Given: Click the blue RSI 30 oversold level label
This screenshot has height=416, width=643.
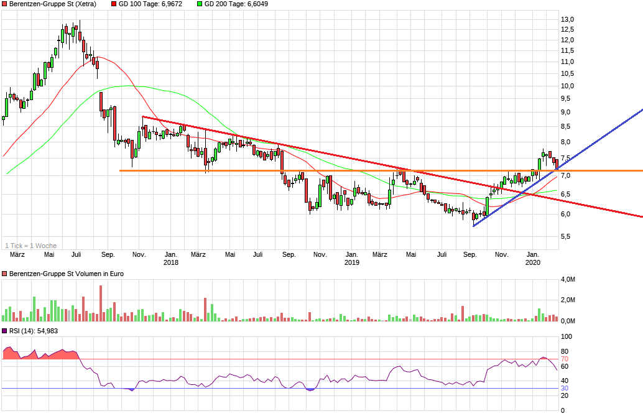Looking at the screenshot, I should [566, 389].
